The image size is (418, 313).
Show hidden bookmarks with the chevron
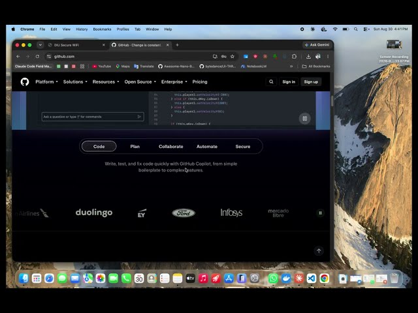(291, 67)
